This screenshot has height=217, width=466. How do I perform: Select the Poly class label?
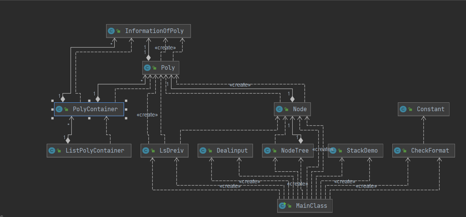tap(168, 68)
